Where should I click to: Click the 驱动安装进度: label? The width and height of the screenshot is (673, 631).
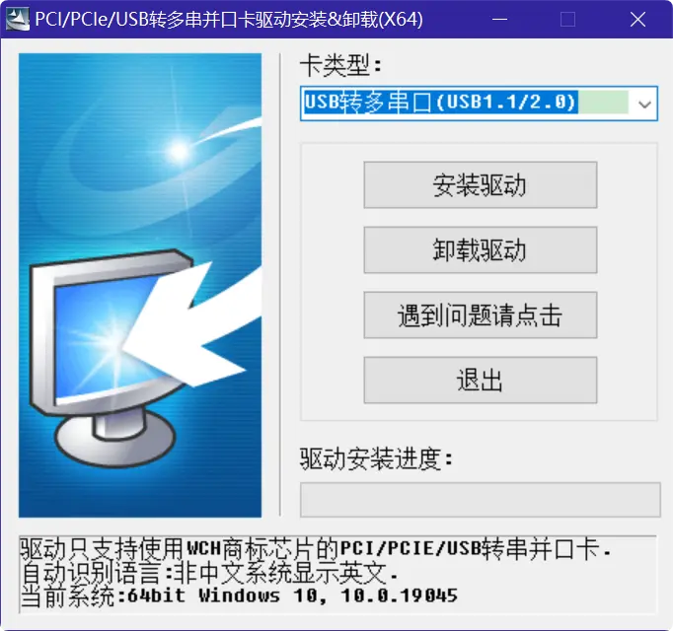[x=376, y=459]
